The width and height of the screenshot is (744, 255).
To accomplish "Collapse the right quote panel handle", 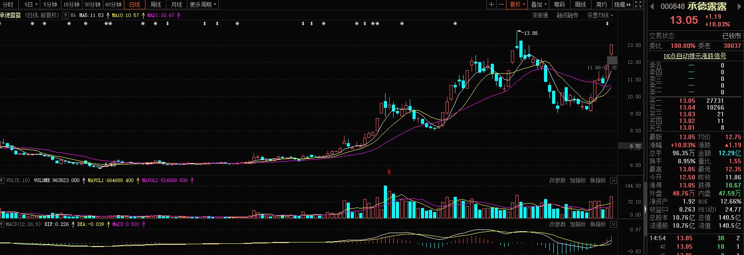I will tap(645, 209).
